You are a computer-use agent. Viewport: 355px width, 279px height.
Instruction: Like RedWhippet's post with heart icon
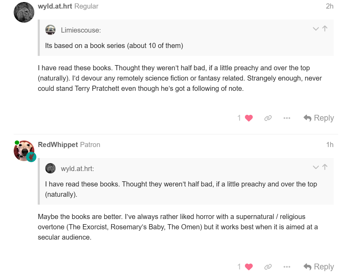[249, 267]
